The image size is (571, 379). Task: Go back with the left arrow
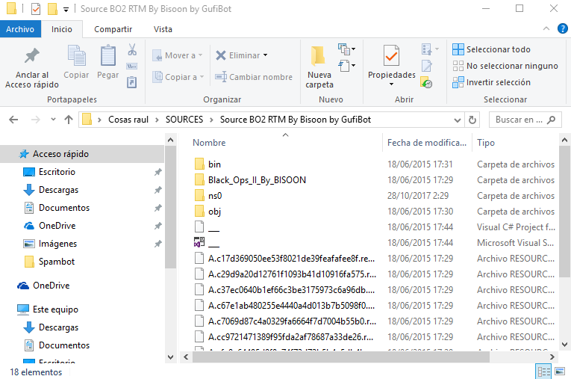13,120
